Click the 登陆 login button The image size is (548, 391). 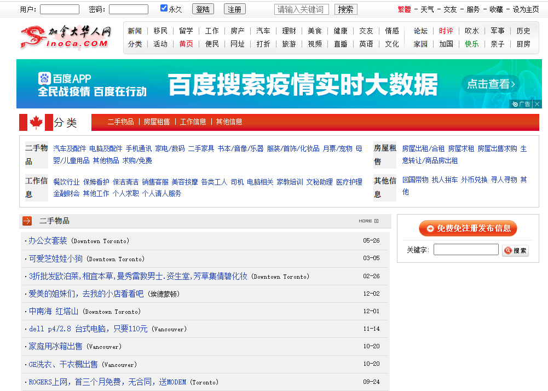pos(203,9)
